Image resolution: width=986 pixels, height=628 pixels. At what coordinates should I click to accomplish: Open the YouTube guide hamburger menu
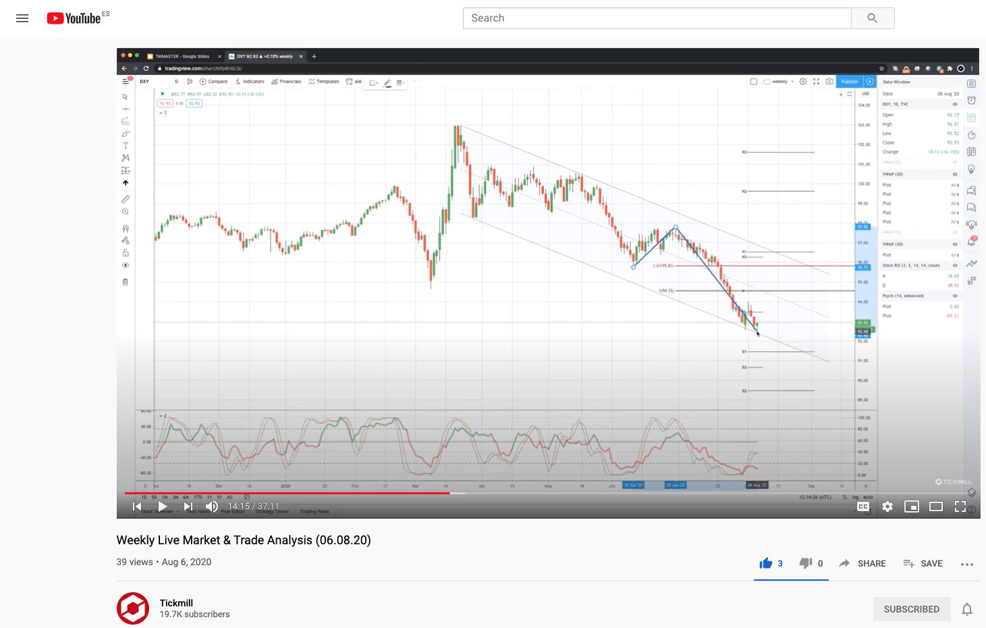pyautogui.click(x=22, y=18)
